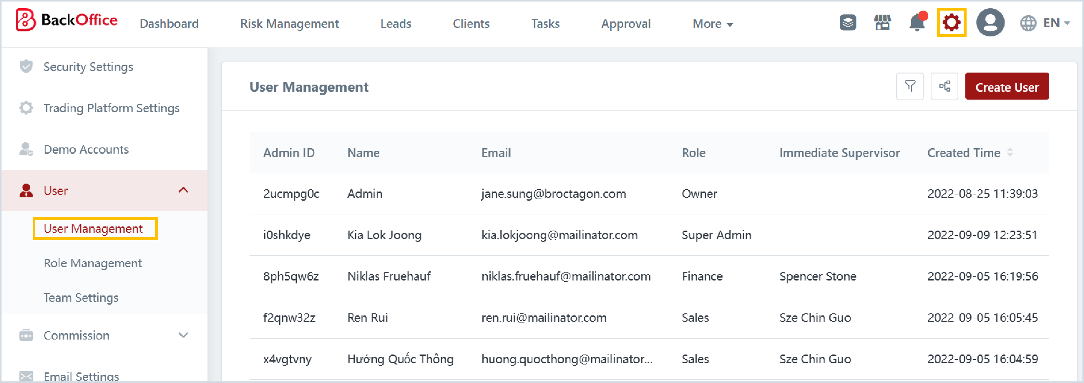Viewport: 1084px width, 383px height.
Task: Click the BackOffice logo
Action: click(67, 20)
